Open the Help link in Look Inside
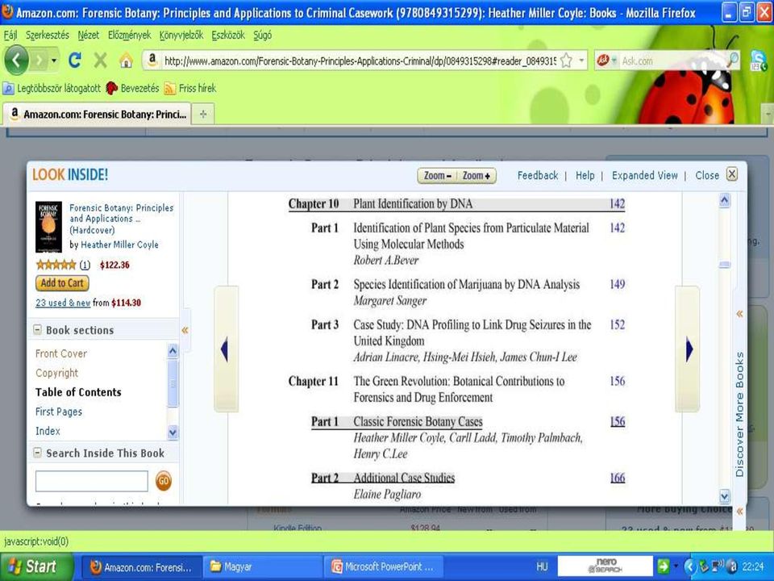 coord(585,175)
